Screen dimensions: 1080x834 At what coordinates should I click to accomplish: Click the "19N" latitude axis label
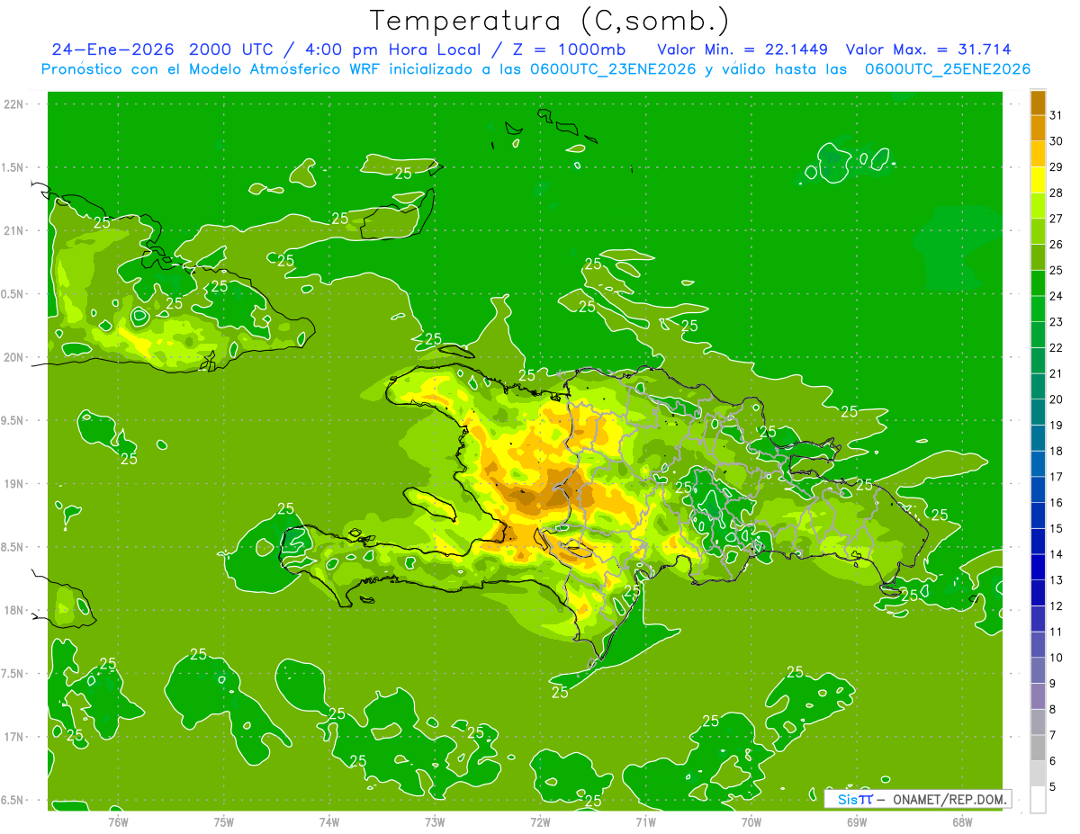pyautogui.click(x=13, y=484)
